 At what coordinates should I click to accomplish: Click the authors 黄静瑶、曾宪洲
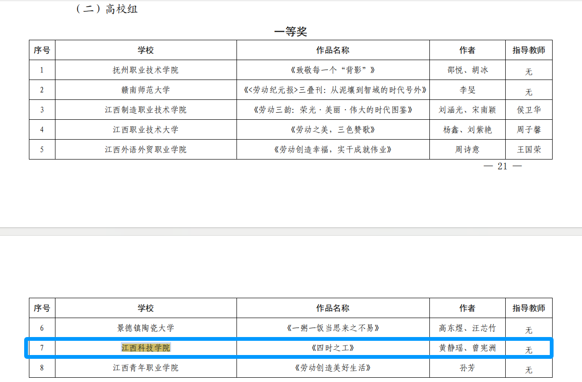click(x=467, y=348)
